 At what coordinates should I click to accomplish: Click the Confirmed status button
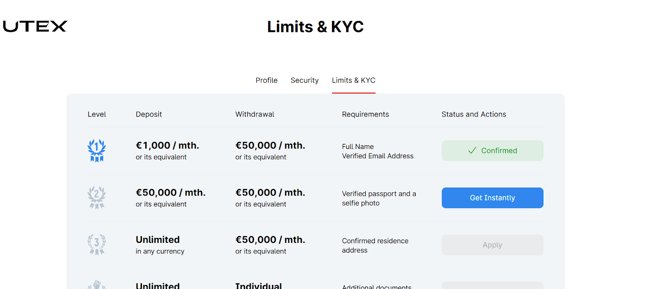(x=493, y=151)
